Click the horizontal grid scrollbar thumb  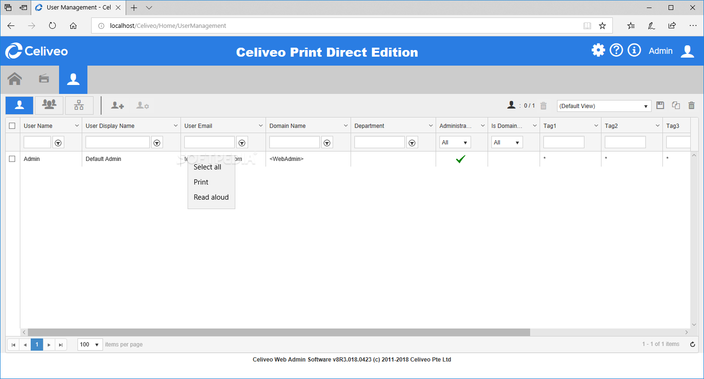click(279, 332)
